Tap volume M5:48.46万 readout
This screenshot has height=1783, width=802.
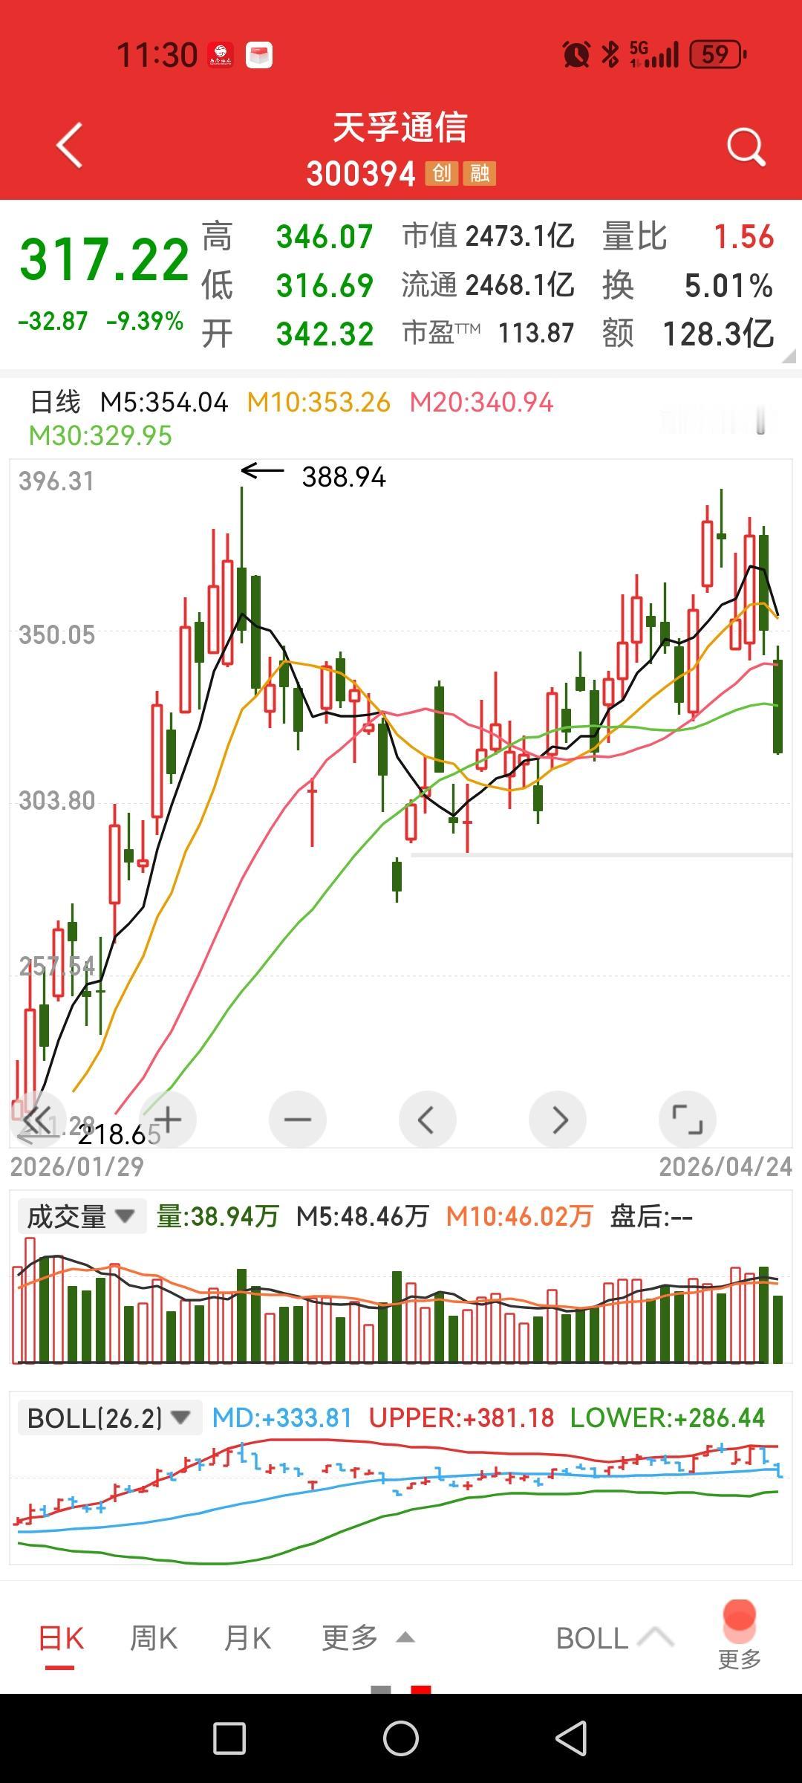click(x=362, y=1216)
